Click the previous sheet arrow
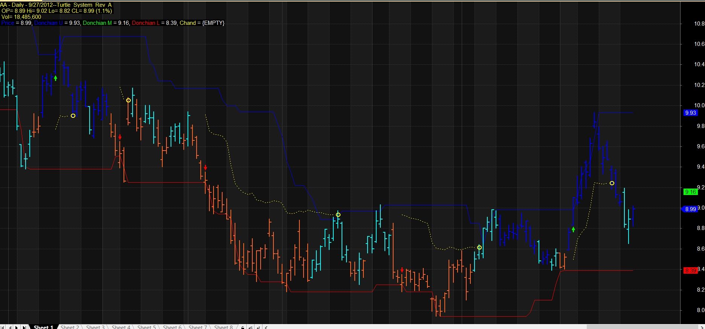Image resolution: width=705 pixels, height=329 pixels. click(10, 327)
